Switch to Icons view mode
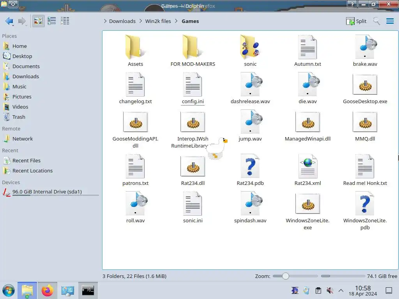Screen dimensions: 399x299 coord(38,21)
